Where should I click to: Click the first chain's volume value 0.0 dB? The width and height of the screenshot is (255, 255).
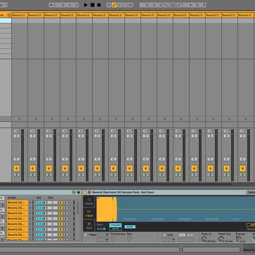tap(41, 203)
